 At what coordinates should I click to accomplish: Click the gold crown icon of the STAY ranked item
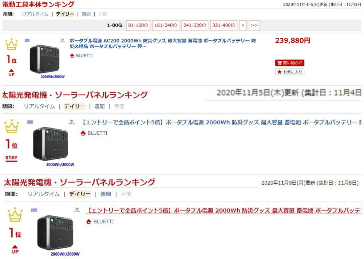(x=12, y=126)
